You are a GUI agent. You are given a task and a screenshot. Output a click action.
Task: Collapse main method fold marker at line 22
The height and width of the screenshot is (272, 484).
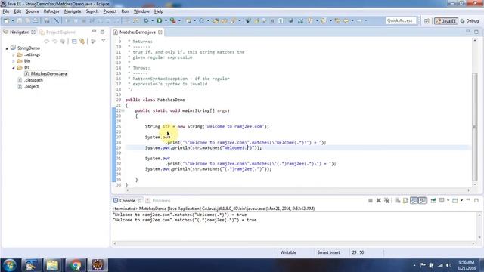[123, 111]
